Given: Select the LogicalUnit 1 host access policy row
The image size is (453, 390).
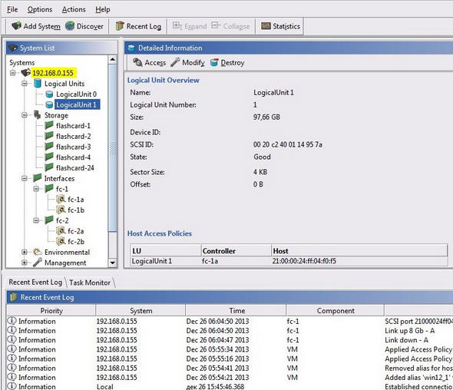Looking at the screenshot, I should [289, 261].
